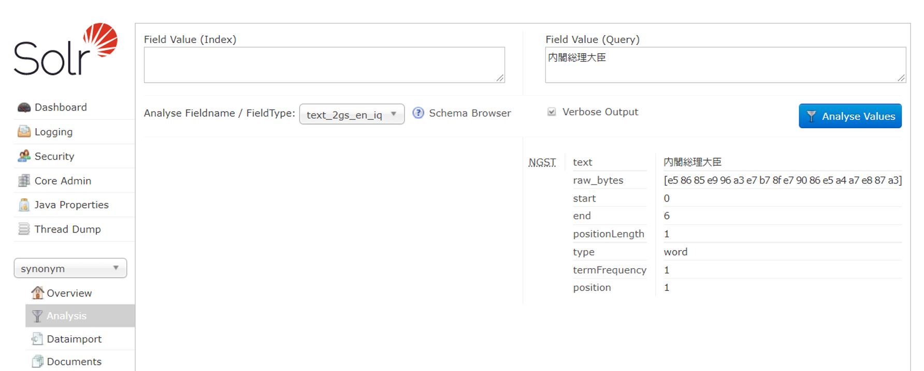Click the 'Analyse Fieldname / FieldType:' label

click(220, 113)
